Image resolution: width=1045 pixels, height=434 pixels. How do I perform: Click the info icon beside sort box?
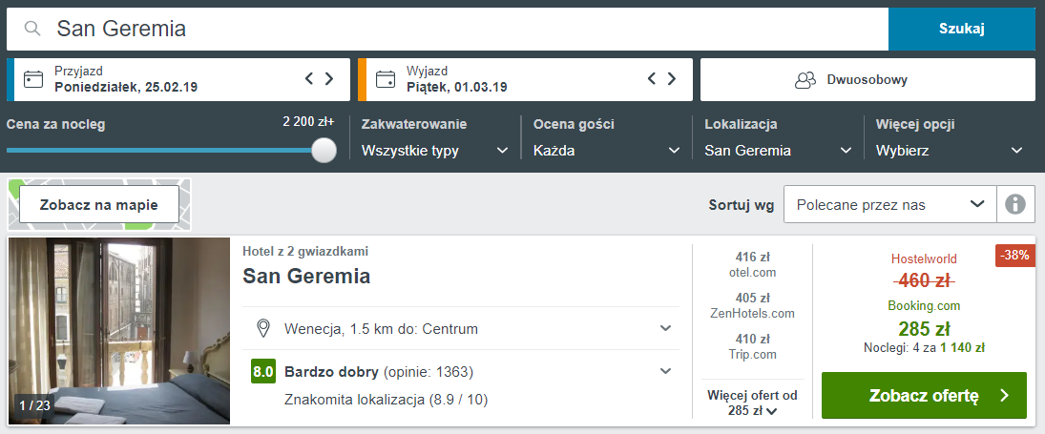pyautogui.click(x=1015, y=204)
